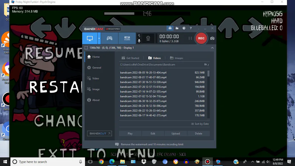The image size is (295, 166).
Task: Open screen recording mode dropdown arrow
Action: 99,38
